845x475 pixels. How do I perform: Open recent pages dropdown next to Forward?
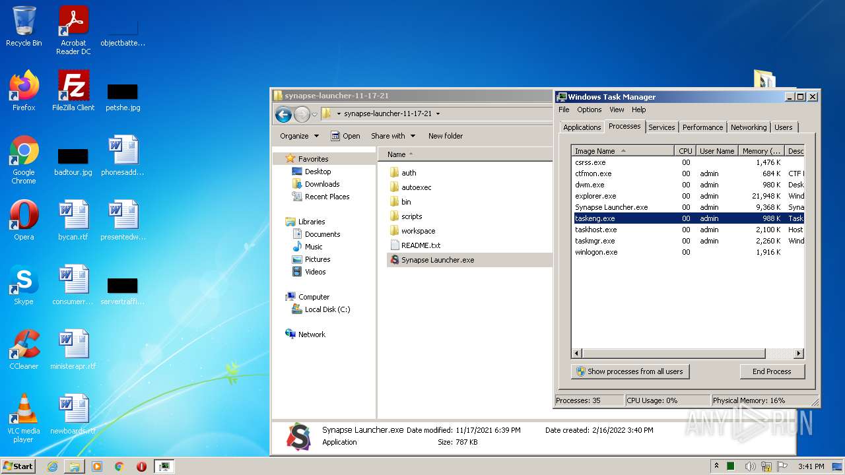click(315, 114)
